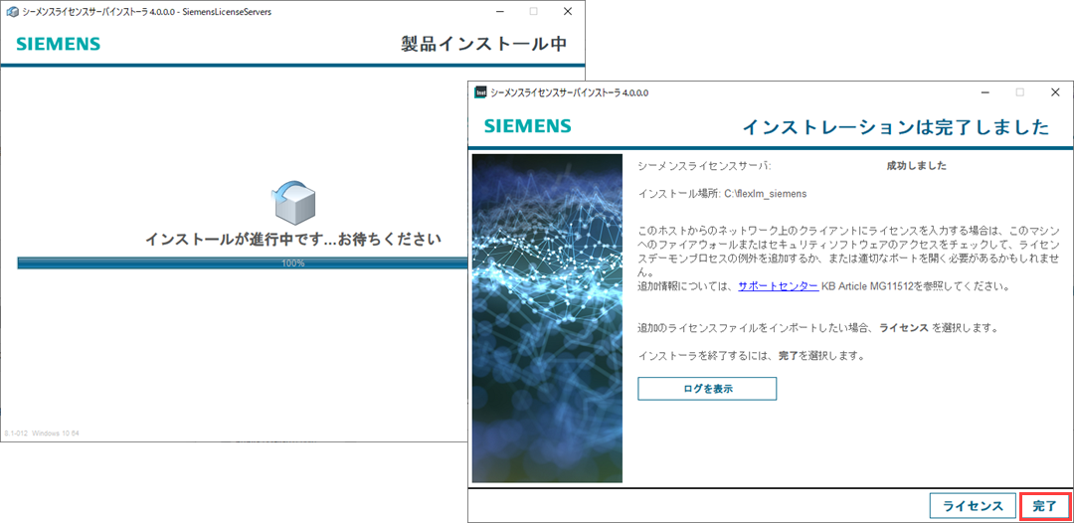Image resolution: width=1074 pixels, height=523 pixels.
Task: Click the version text at window bottom-left
Action: [42, 434]
